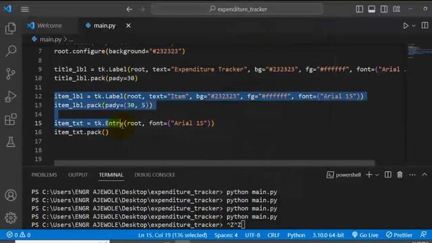Click line number 12 in gutter
Screen dimensions: 432x243
click(x=38, y=96)
